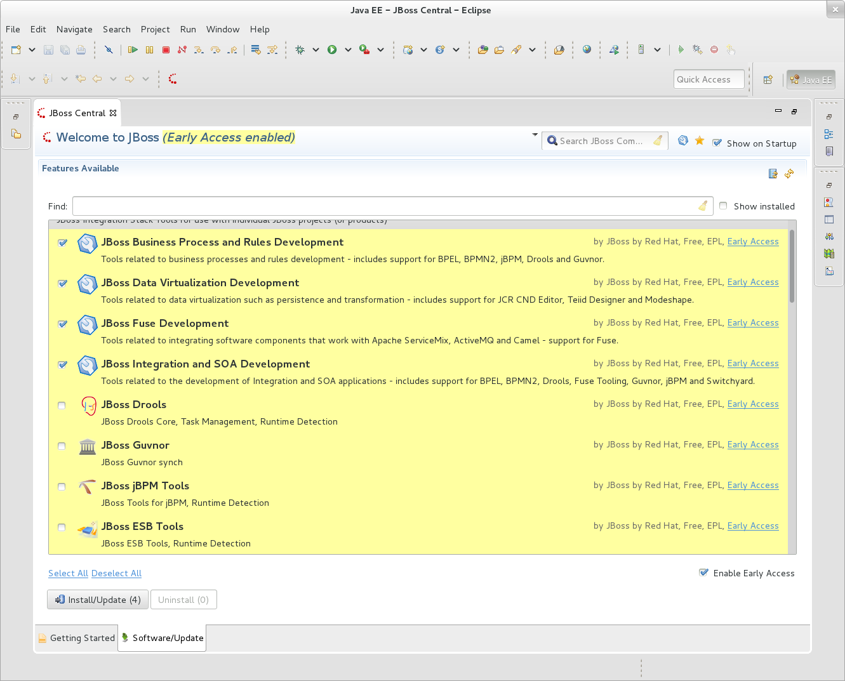
Task: Click Skip All Breakpoints icon
Action: [109, 50]
